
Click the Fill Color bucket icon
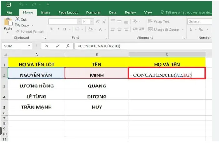point(90,30)
